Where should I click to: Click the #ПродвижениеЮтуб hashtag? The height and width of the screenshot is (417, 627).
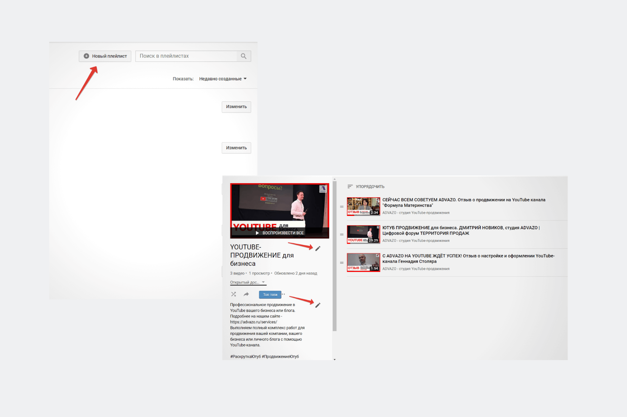(x=280, y=357)
